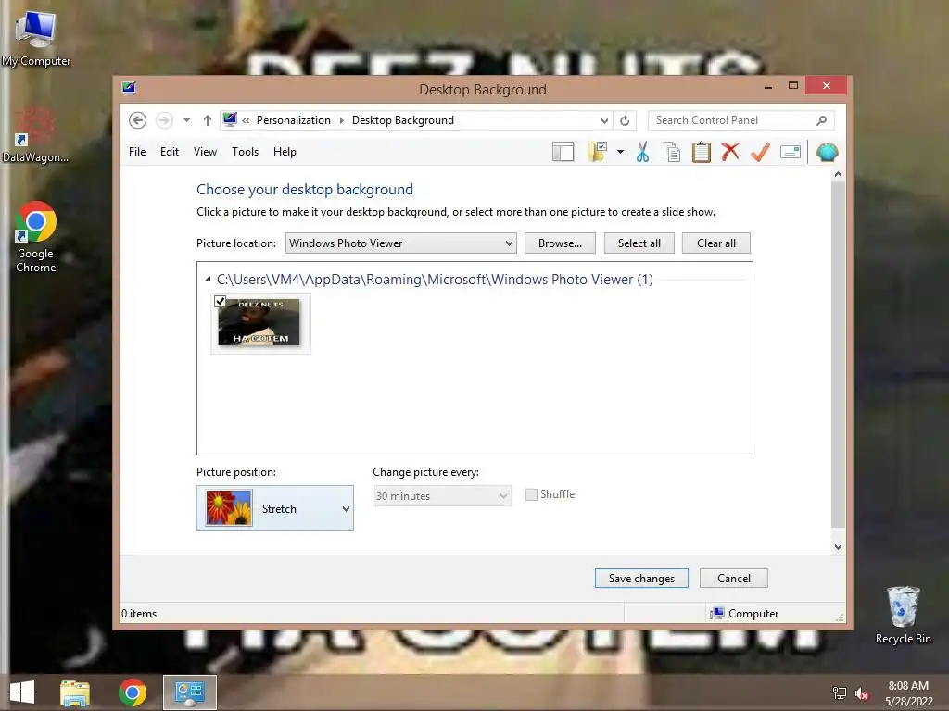
Task: Click the Control Panel taskbar button
Action: click(189, 692)
